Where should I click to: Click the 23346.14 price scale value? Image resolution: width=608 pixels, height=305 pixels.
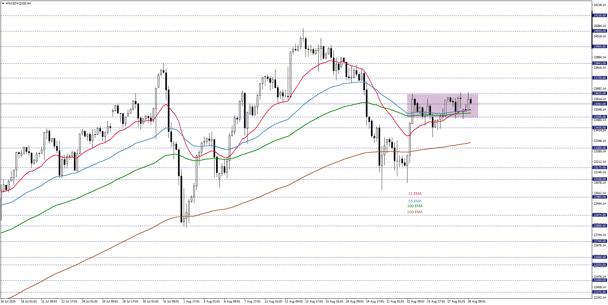[x=600, y=141]
